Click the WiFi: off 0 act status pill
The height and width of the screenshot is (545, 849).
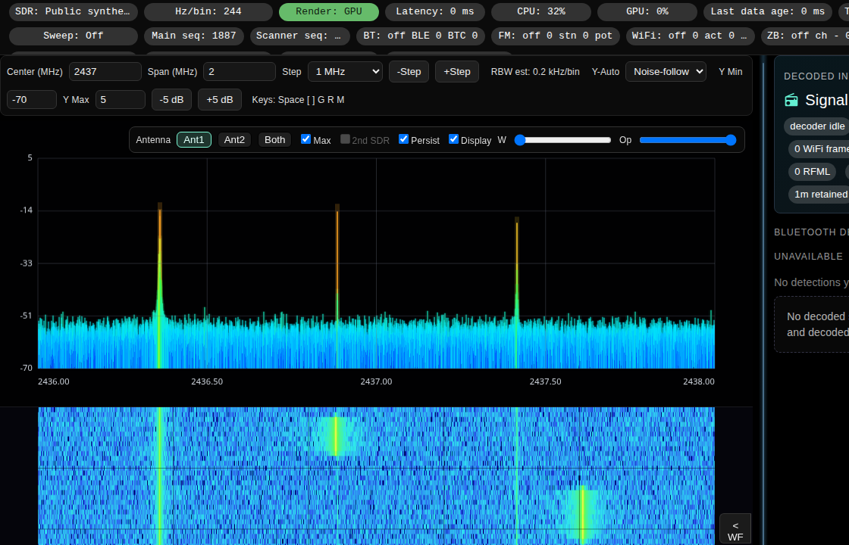coord(690,36)
